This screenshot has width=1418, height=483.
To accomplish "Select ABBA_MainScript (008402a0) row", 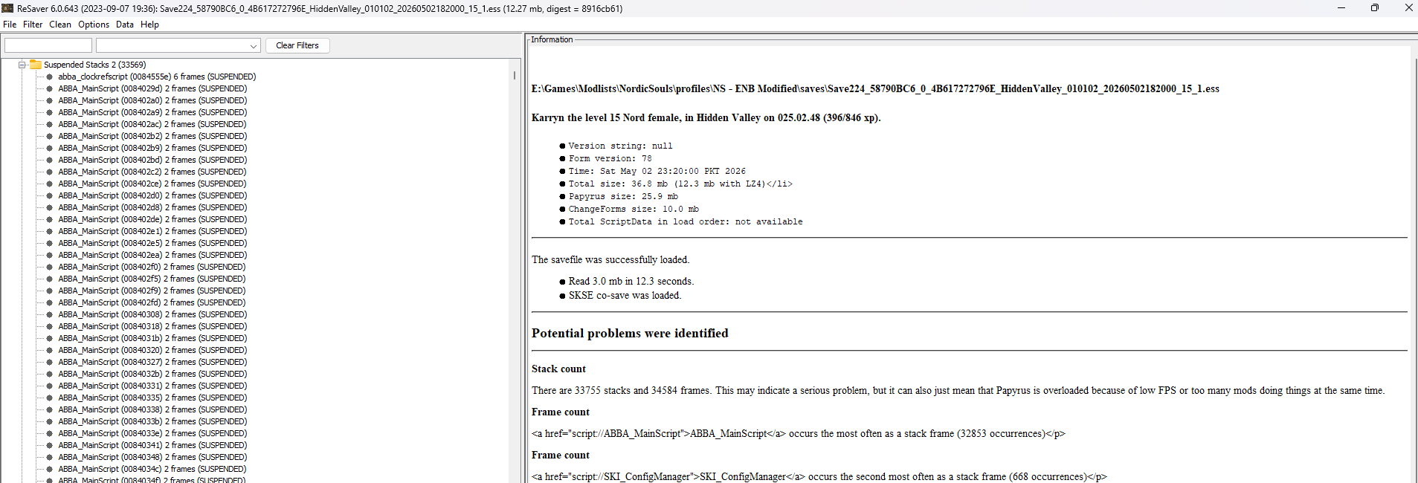I will pos(152,100).
